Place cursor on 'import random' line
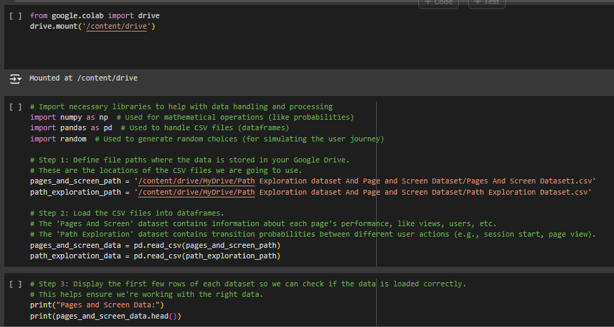This screenshot has width=614, height=327. pos(207,139)
